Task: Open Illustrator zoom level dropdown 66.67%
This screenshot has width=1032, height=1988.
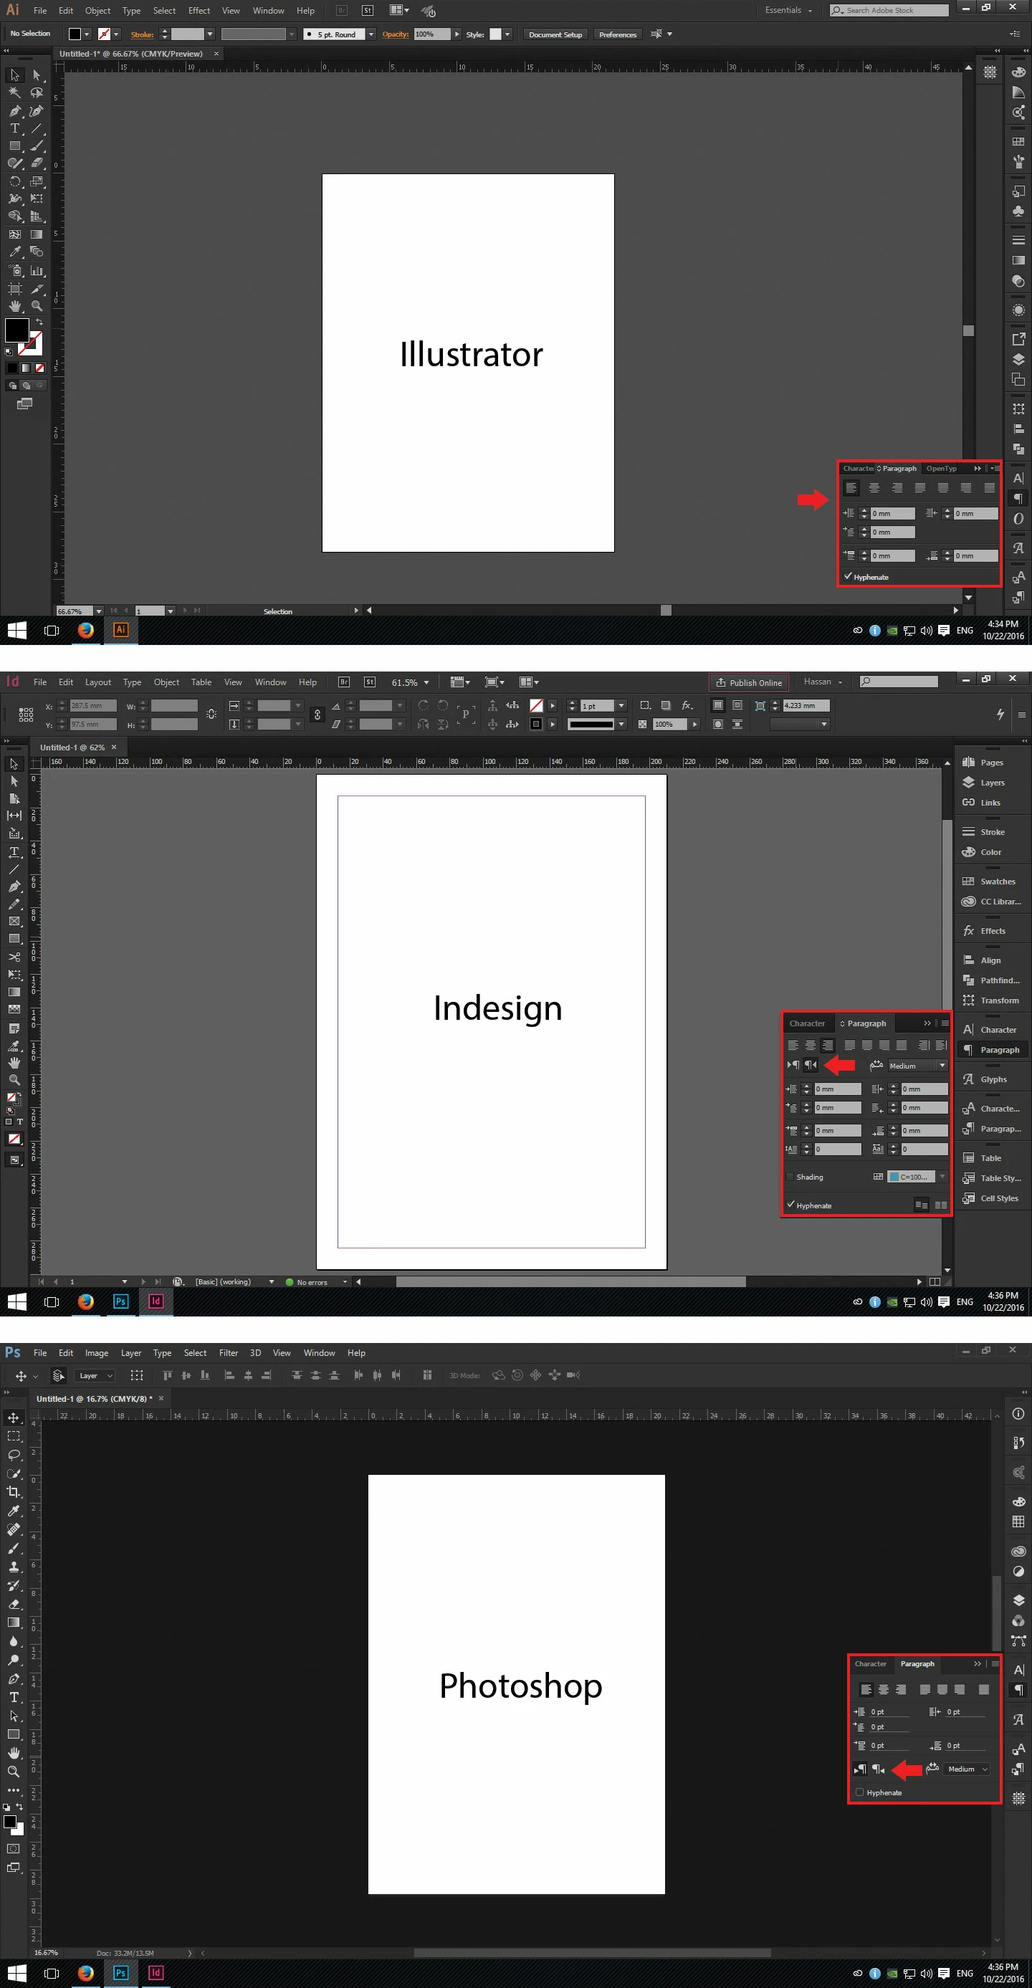Action: (99, 611)
